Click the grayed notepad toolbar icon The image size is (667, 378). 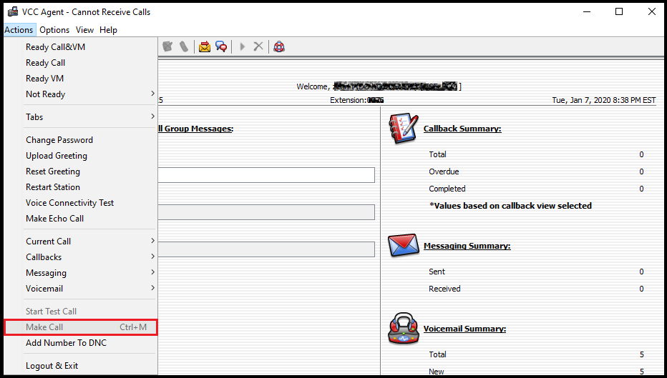click(167, 46)
